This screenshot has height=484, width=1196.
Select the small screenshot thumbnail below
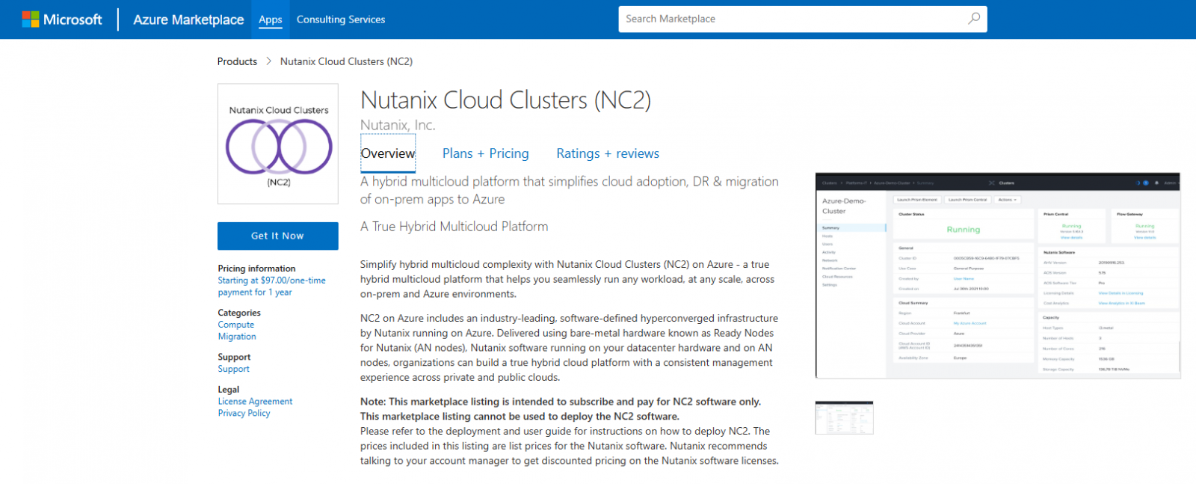point(844,417)
